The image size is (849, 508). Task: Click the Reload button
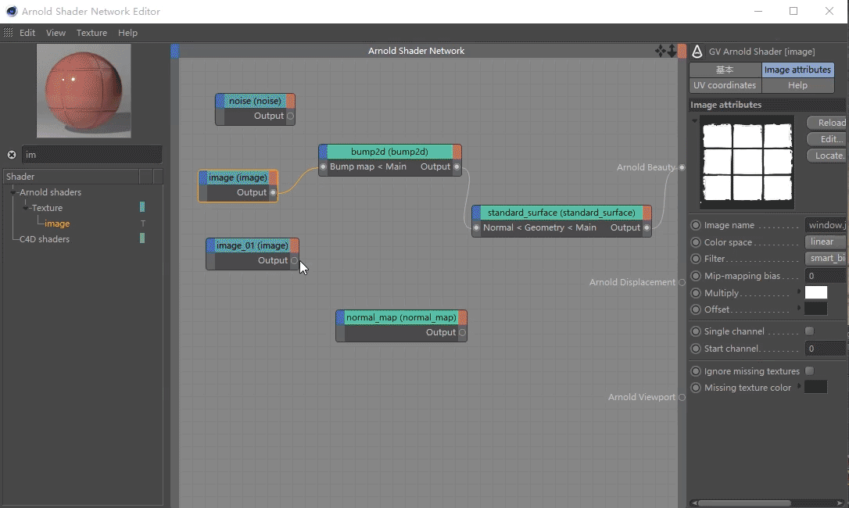coord(827,123)
